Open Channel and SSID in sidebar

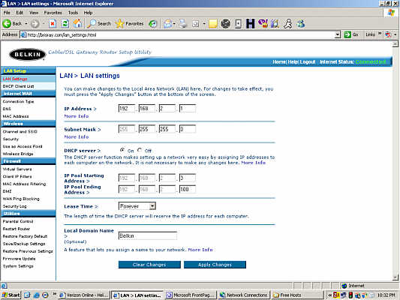(20, 131)
